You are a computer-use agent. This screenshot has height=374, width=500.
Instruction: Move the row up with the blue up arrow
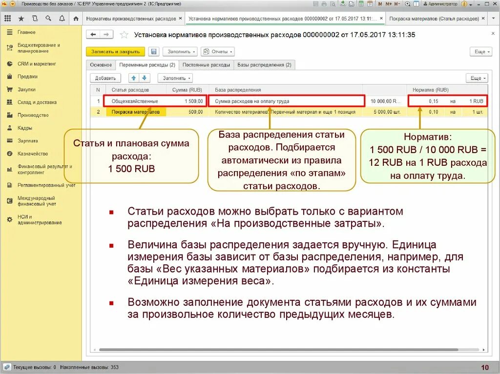134,78
